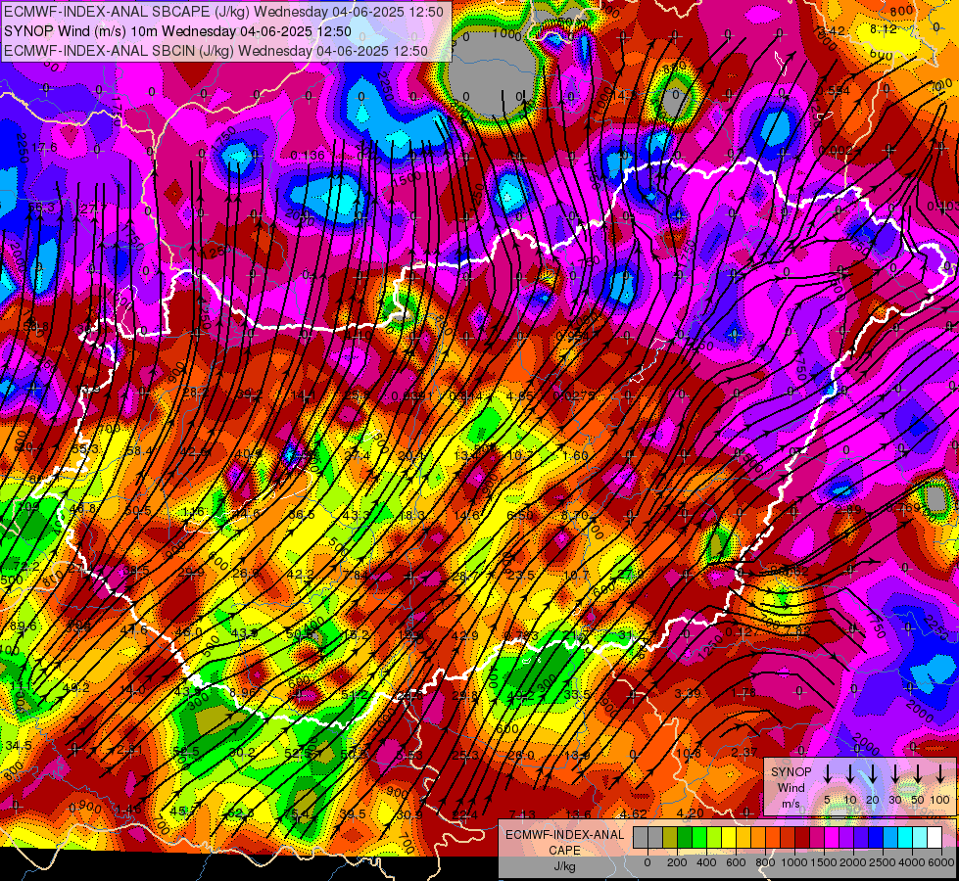The width and height of the screenshot is (959, 881).
Task: Click the 30.9 value on the map
Action: coord(409,814)
